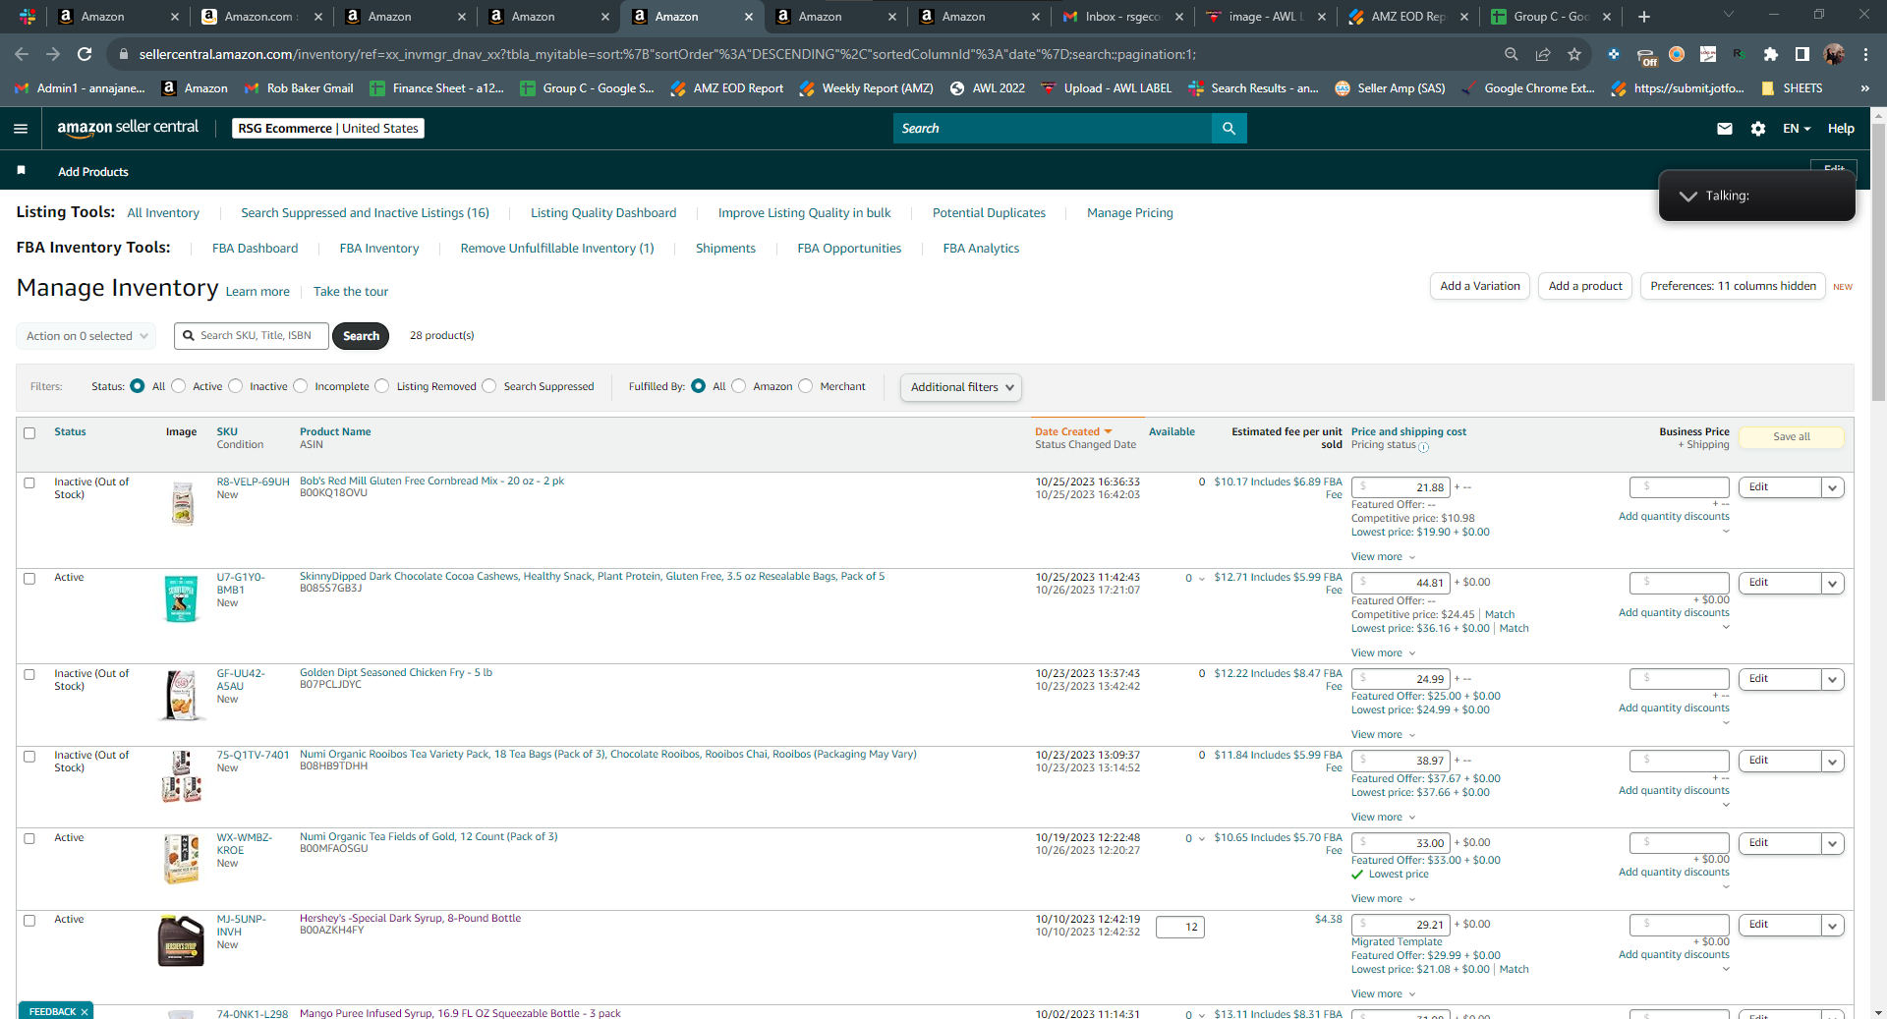Click Add a Variation button
The width and height of the screenshot is (1887, 1019).
click(1479, 286)
